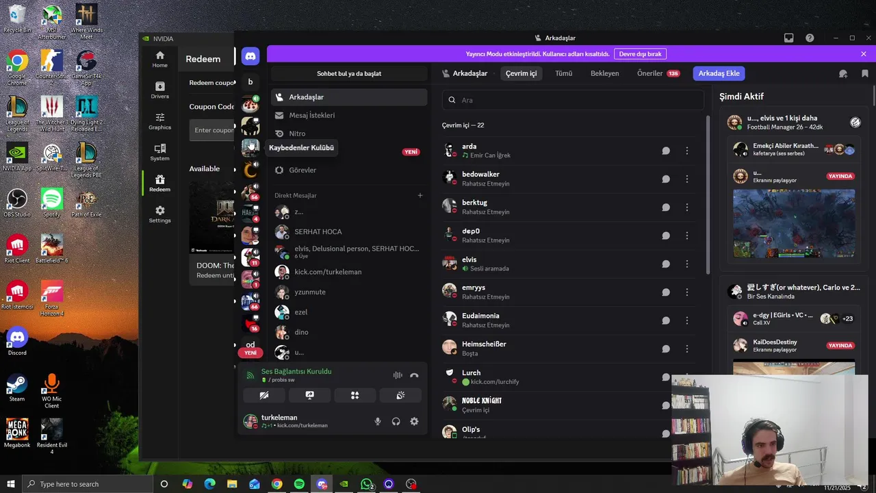The image size is (876, 493).
Task: Disconnect from the voice channel
Action: coord(414,375)
